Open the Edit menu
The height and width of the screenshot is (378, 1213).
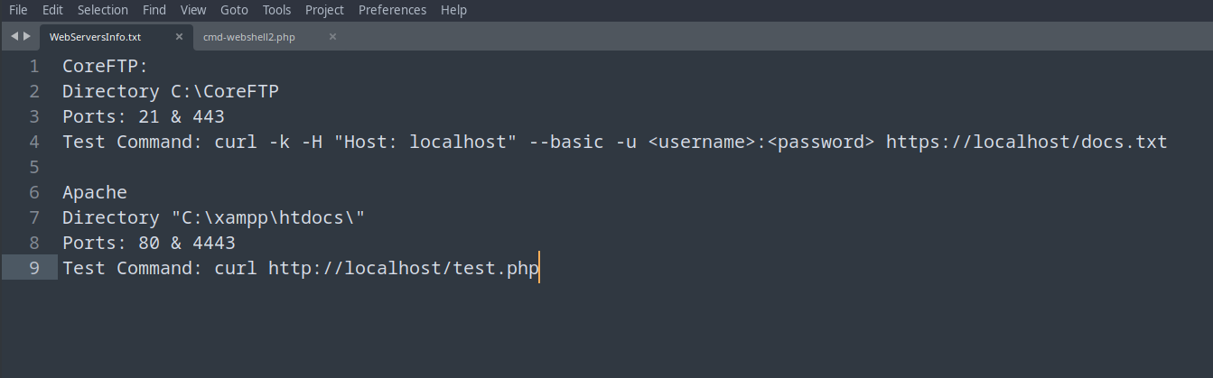pos(52,10)
